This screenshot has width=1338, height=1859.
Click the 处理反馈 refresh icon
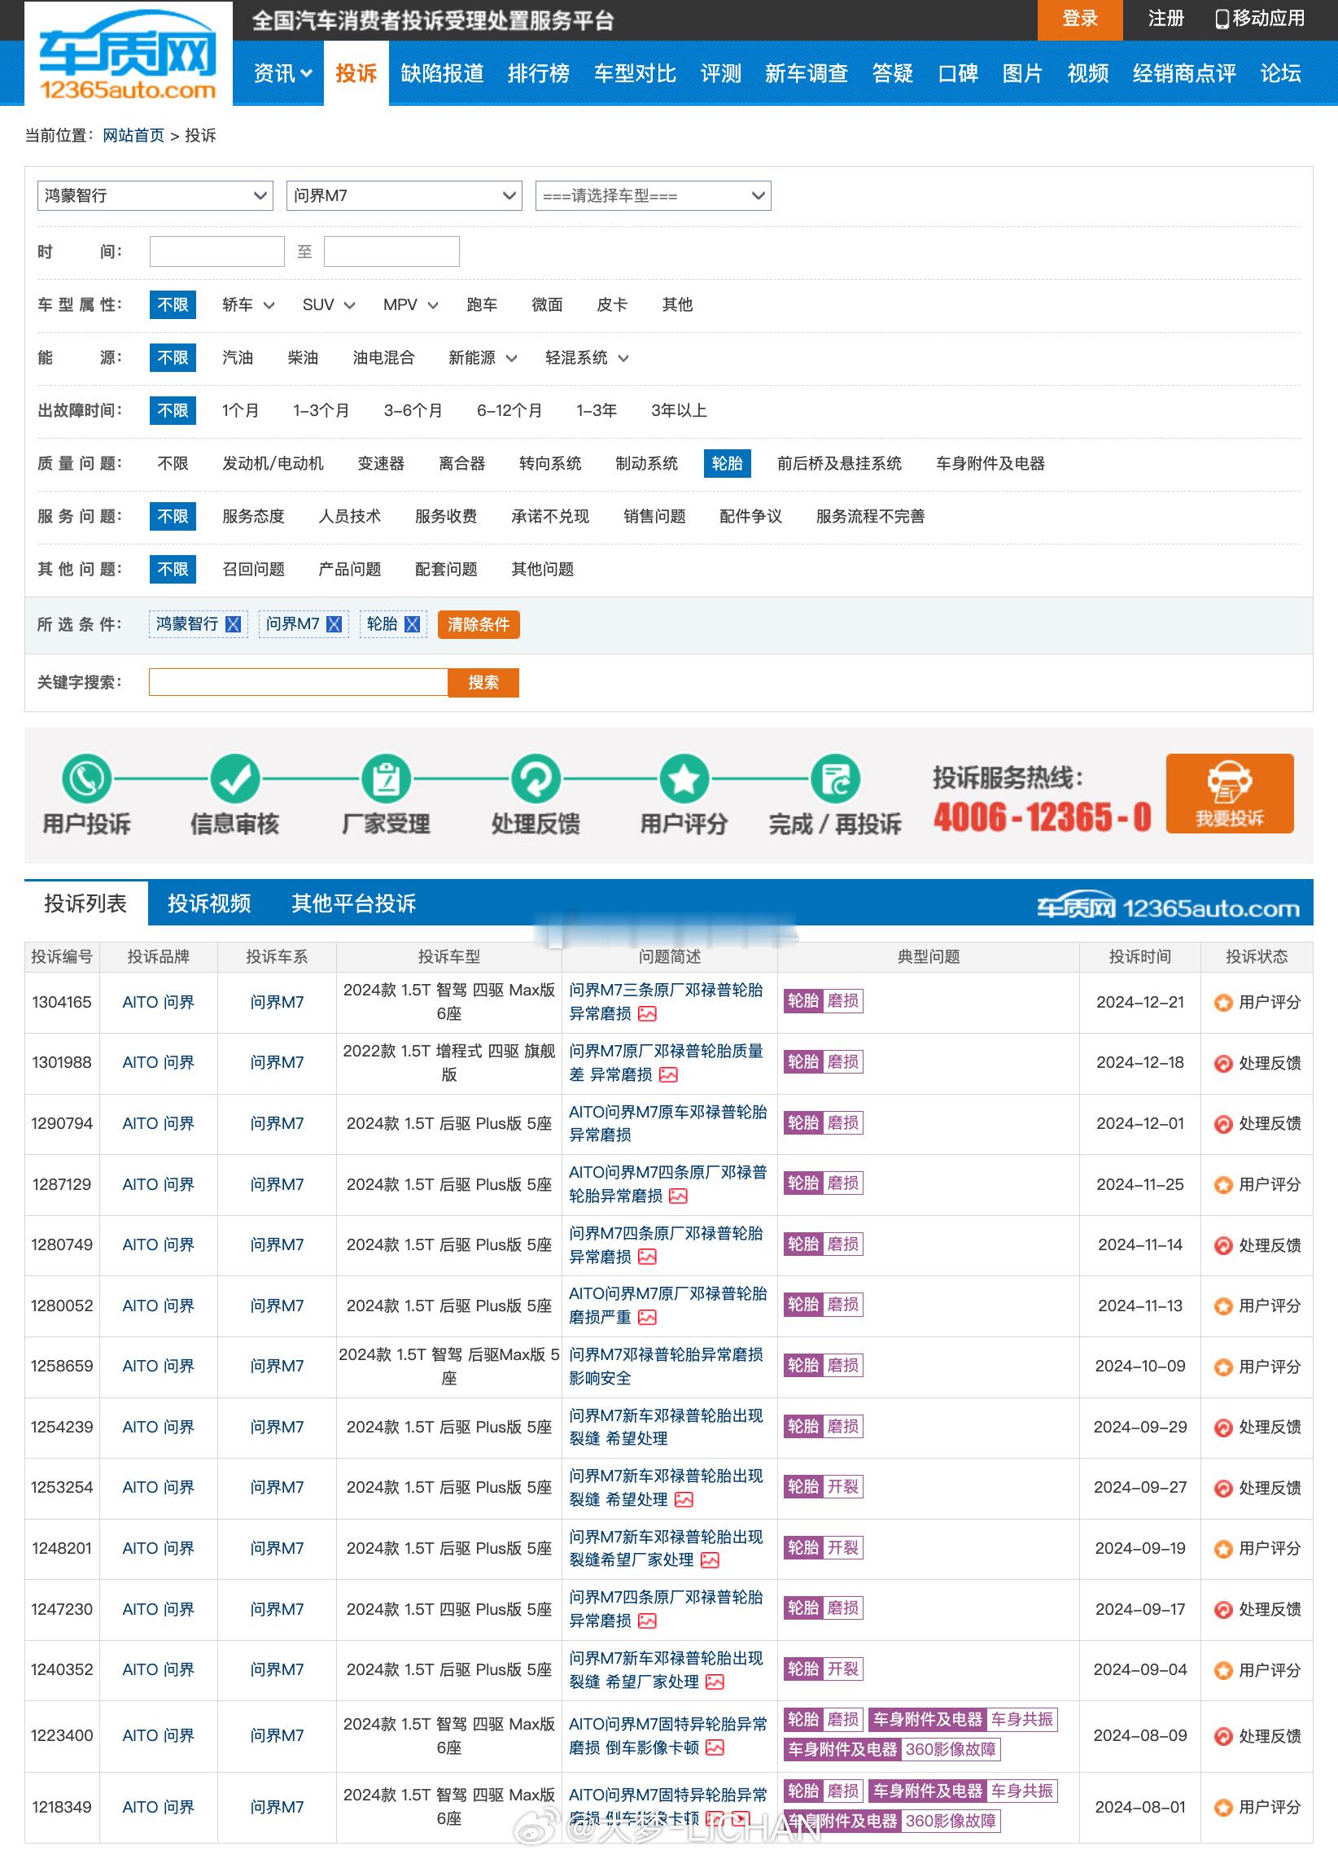tap(536, 778)
